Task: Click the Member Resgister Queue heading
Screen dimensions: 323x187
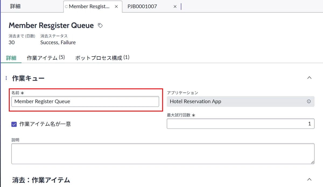Action: tap(51, 26)
